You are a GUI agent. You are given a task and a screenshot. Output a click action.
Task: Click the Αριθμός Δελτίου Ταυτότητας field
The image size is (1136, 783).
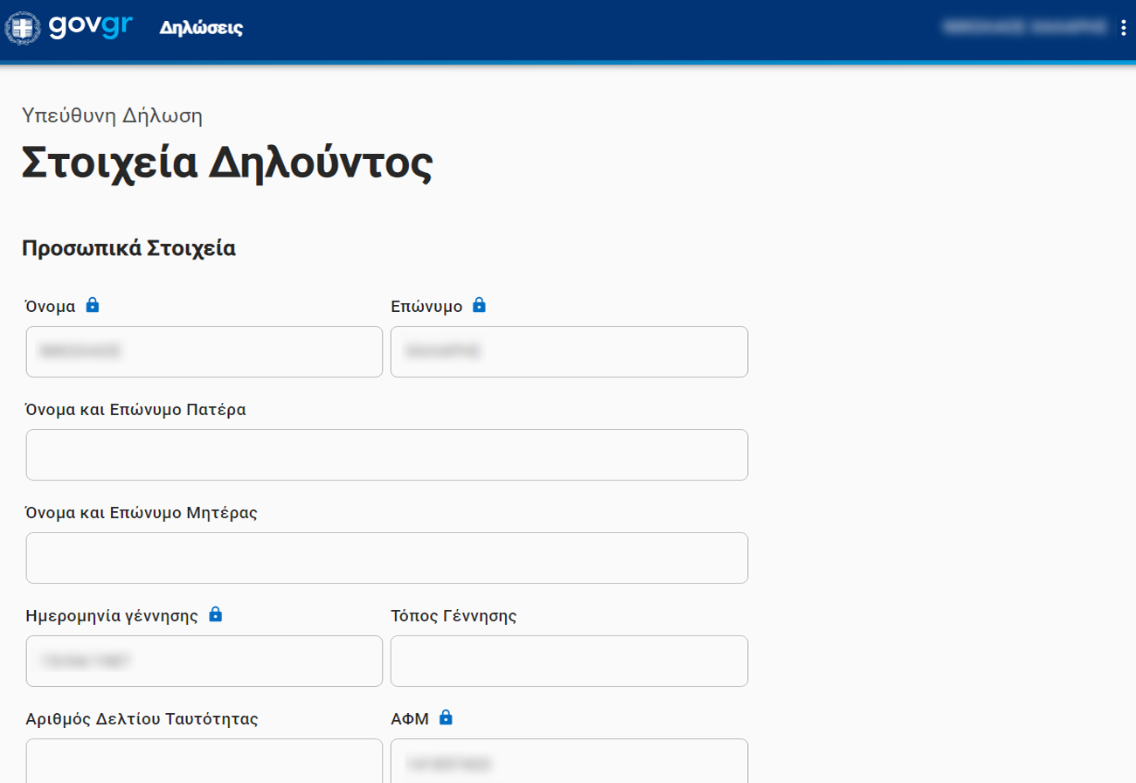204,764
